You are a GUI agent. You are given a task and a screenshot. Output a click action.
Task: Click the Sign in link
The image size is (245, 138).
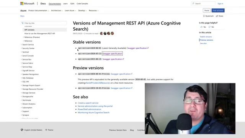[220, 3]
